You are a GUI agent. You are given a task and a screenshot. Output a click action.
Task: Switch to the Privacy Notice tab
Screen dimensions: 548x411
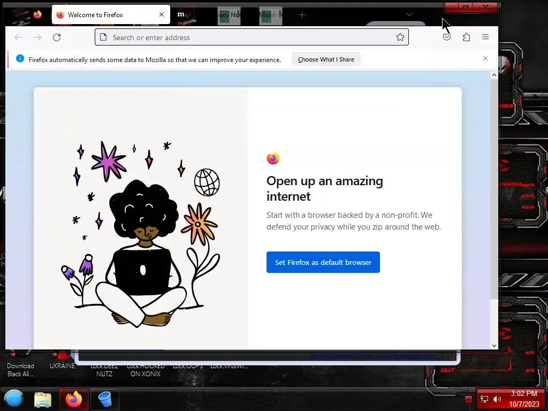tap(228, 15)
